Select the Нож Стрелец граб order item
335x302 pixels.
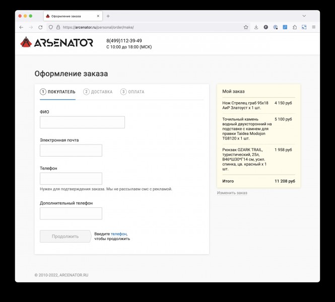point(245,105)
